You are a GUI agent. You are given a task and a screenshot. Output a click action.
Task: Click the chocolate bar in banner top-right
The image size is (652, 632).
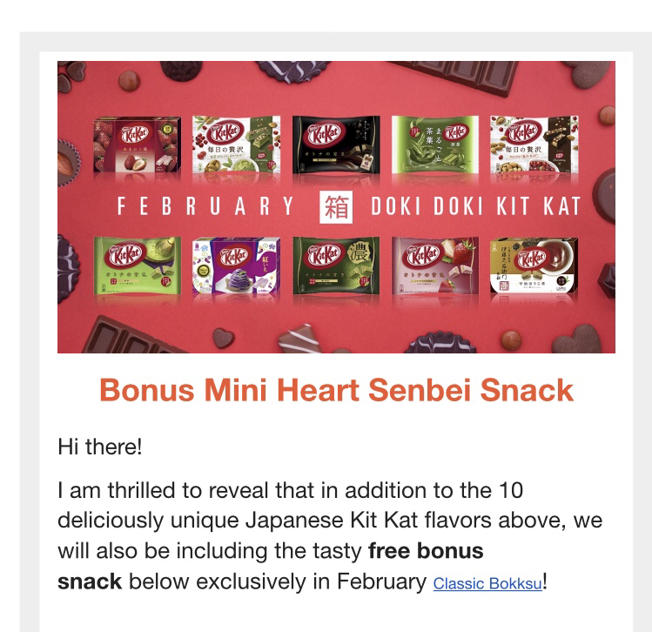[457, 77]
